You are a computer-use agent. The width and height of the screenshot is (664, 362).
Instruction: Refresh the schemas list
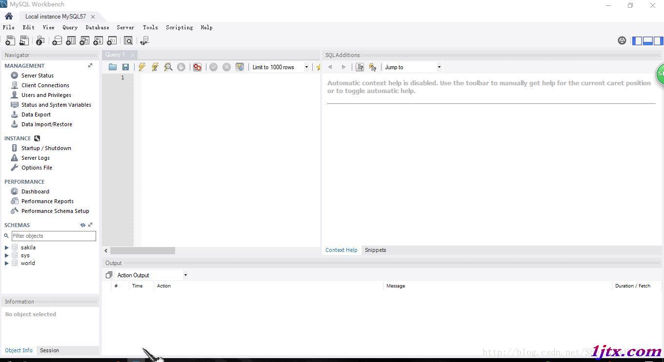tap(83, 225)
